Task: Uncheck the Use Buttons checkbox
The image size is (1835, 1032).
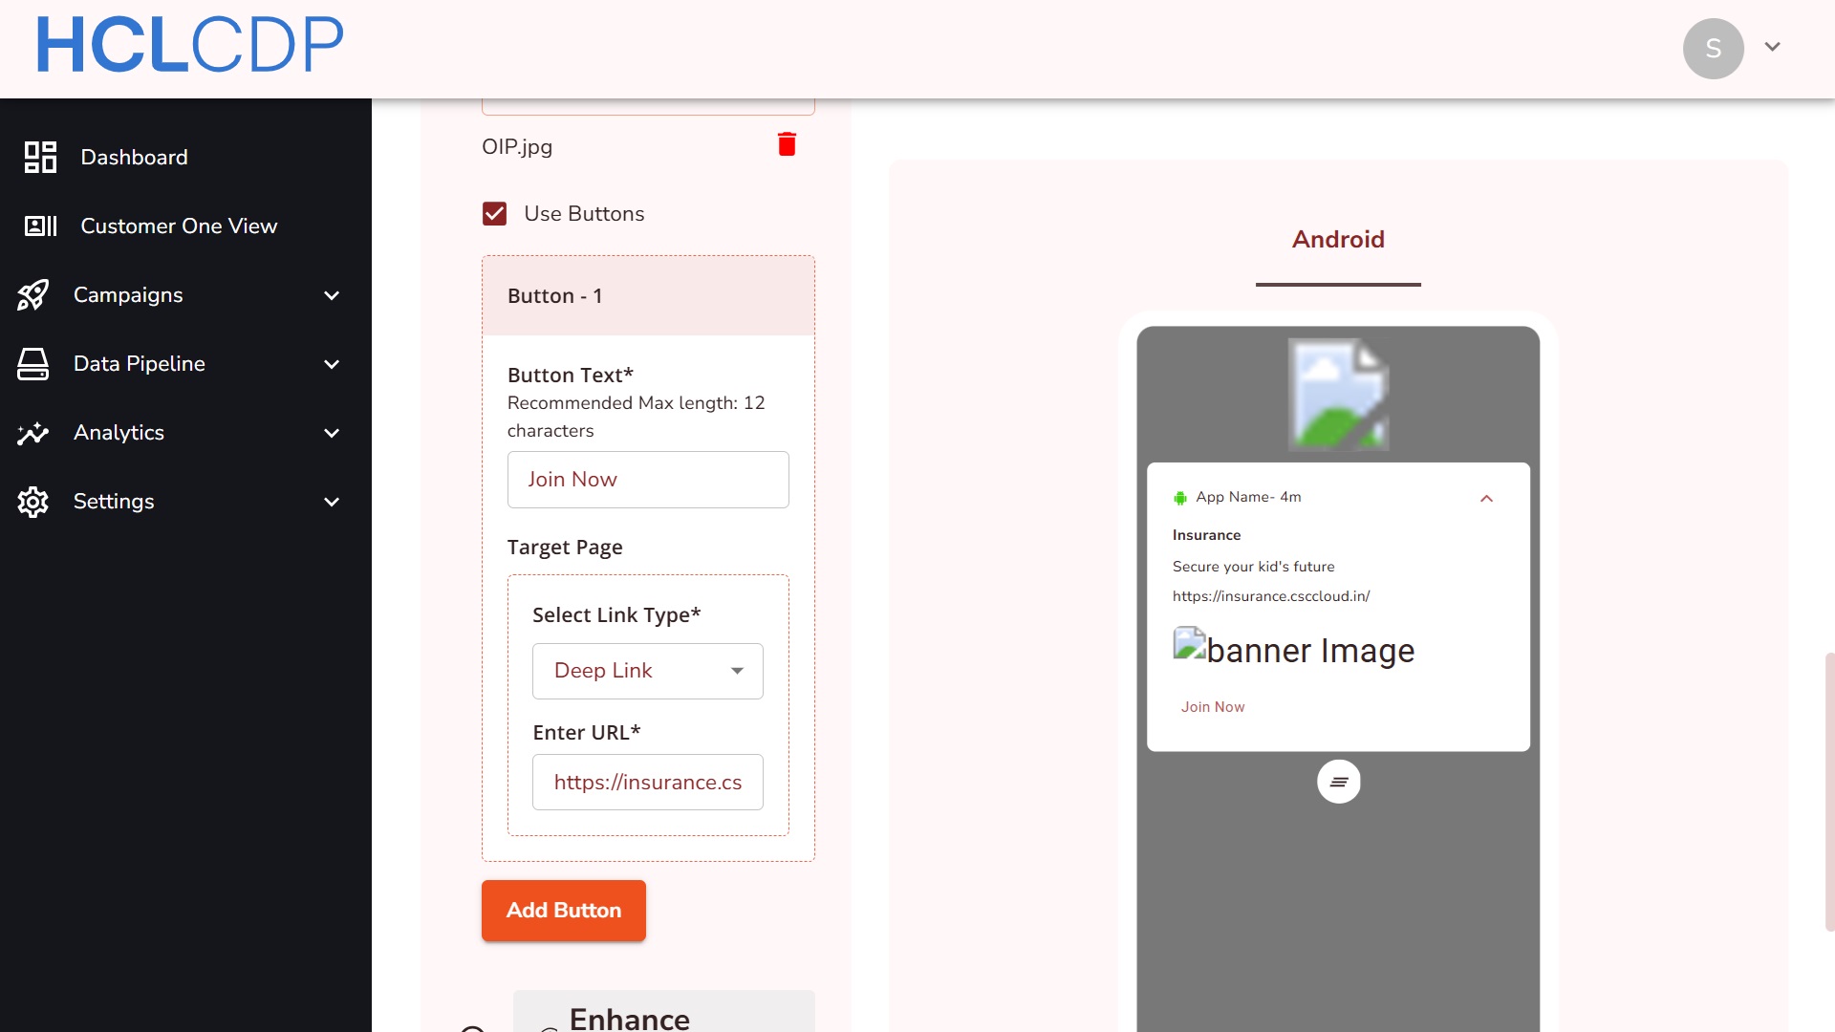Action: (x=494, y=213)
